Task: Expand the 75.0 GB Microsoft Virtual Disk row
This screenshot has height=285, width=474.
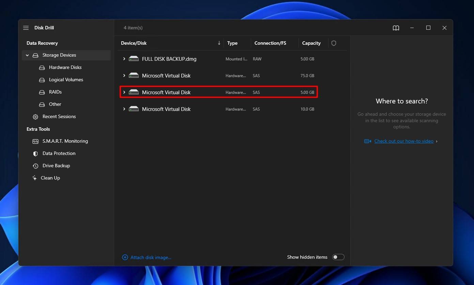Action: 124,76
